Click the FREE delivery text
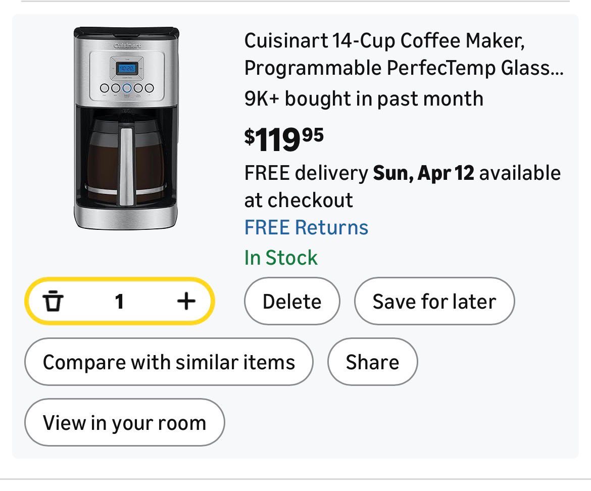Viewport: 591px width, 491px height. (306, 173)
